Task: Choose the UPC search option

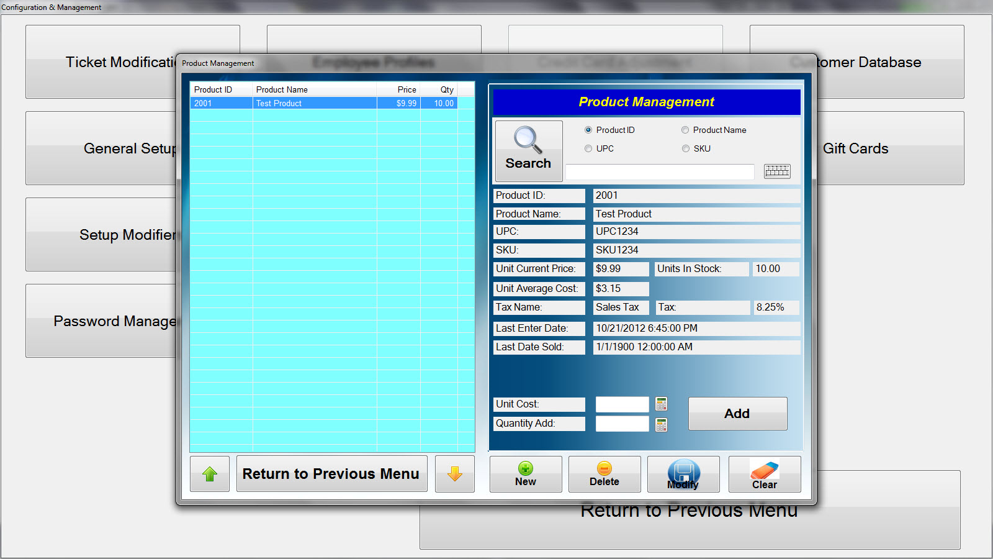Action: point(588,149)
